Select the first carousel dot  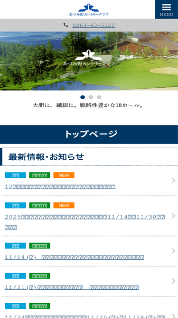(x=83, y=97)
